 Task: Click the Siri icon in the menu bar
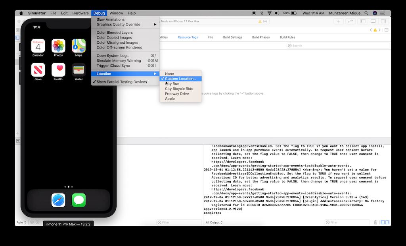point(375,13)
